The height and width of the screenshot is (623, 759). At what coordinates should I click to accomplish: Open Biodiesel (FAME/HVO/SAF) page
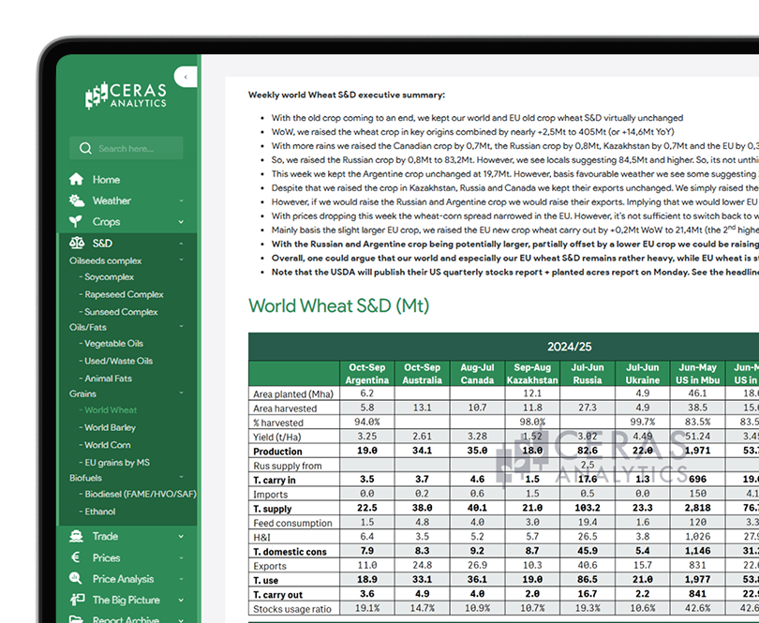pyautogui.click(x=138, y=495)
